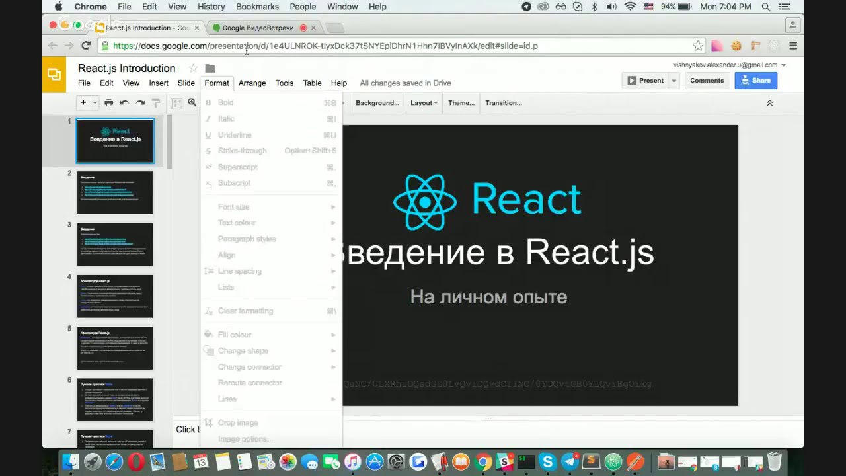Star the React.js Introduction presentation

click(193, 68)
